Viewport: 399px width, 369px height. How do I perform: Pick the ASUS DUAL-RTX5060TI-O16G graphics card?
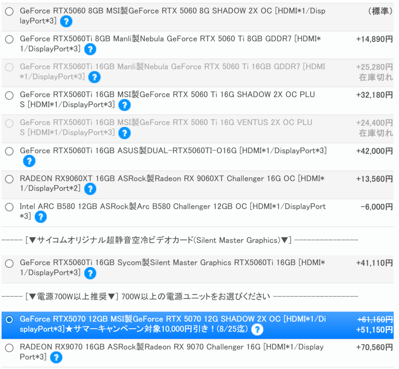9,151
